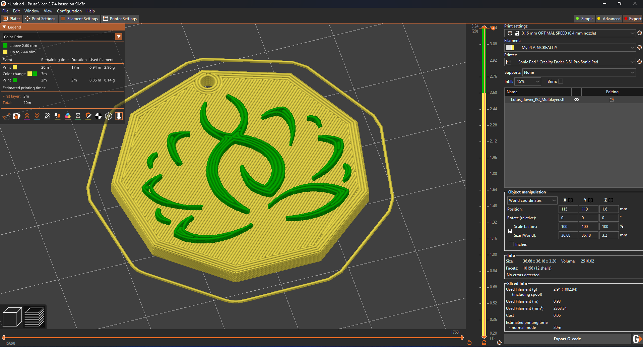Open print settings edit gear icon
The image size is (643, 347).
640,33
